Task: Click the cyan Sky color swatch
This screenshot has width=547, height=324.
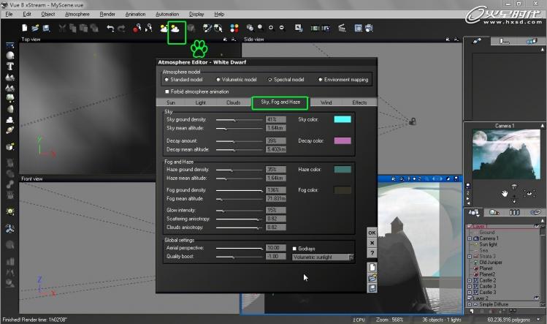Action: point(342,119)
